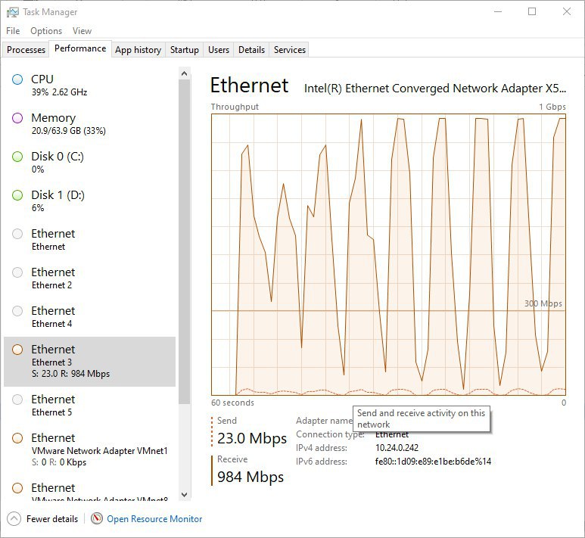Switch to the Processes tab
Screen dimensions: 585x538
point(26,50)
